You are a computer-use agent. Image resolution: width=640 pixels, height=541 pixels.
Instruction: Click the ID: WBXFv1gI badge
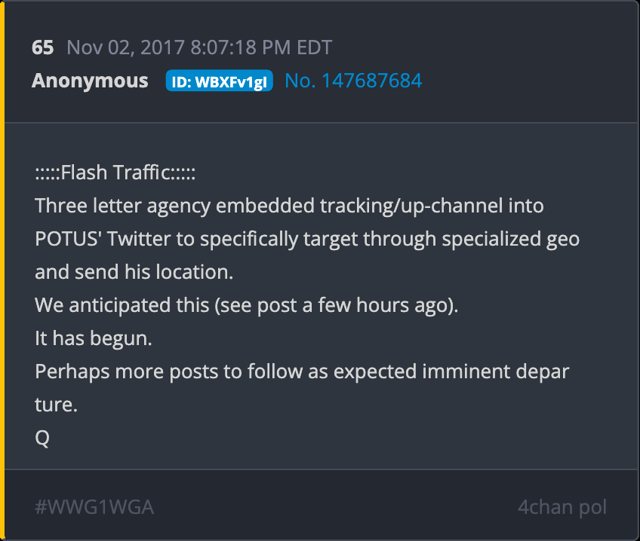tap(219, 81)
